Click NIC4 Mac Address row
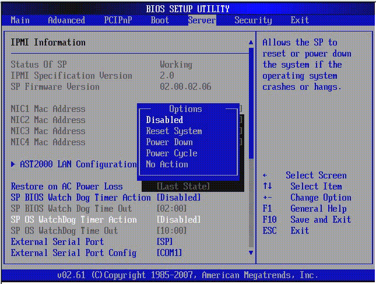Image resolution: width=376 pixels, height=284 pixels. click(48, 142)
